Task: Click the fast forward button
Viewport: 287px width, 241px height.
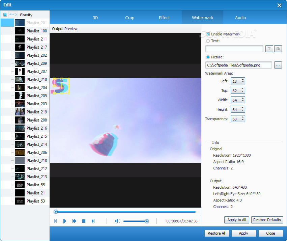Action: click(x=74, y=221)
